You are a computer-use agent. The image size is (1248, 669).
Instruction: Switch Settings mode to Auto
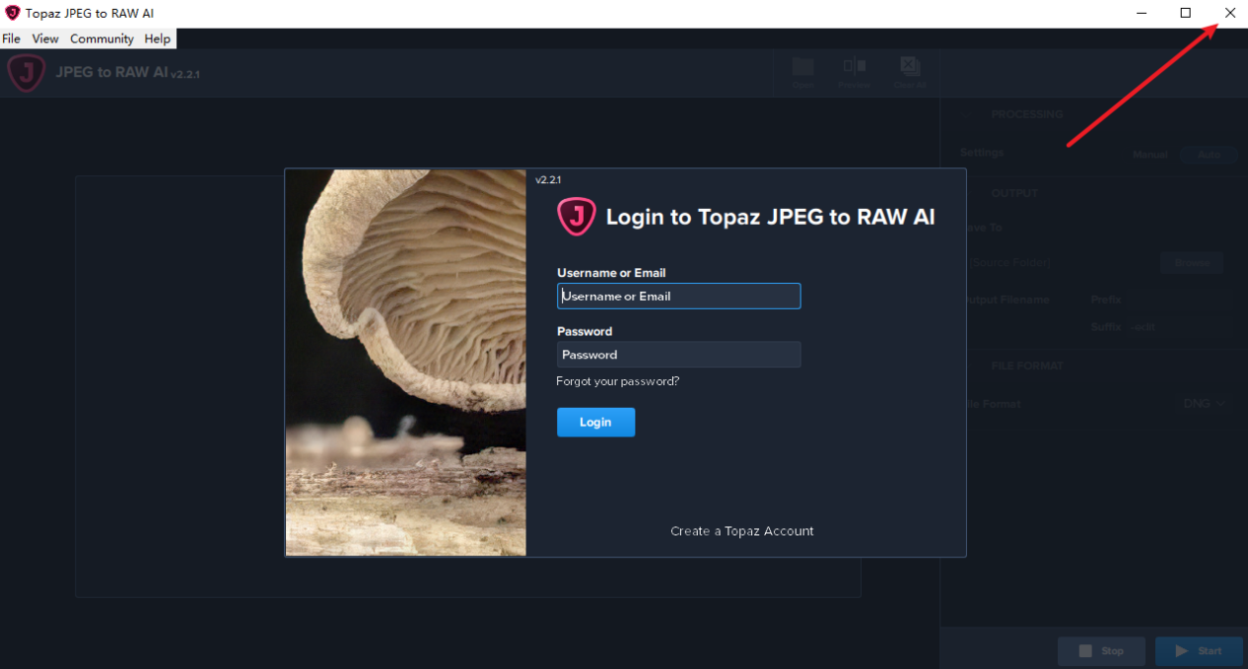(x=1209, y=155)
